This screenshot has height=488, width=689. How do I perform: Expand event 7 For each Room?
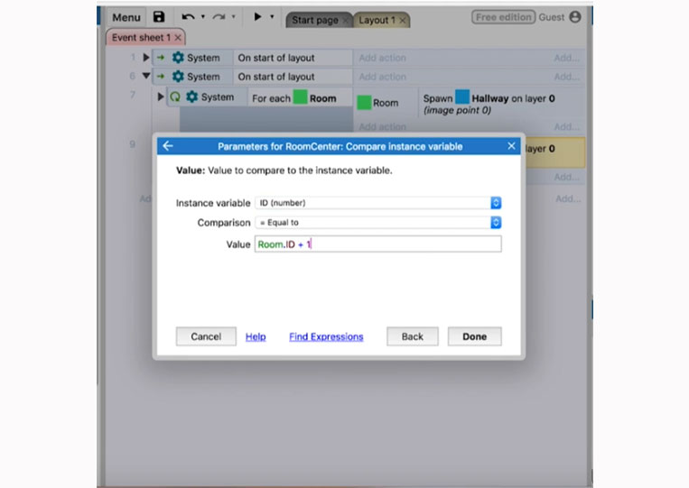[161, 97]
